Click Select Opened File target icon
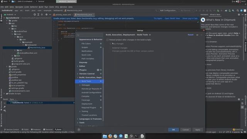 [35, 15]
